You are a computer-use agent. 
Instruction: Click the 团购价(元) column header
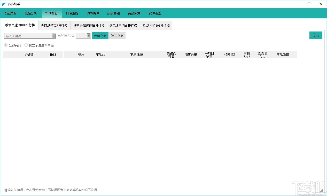point(263,55)
